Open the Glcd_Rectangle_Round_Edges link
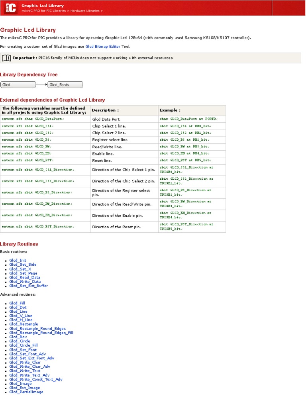This screenshot has width=306, height=408. click(37, 329)
